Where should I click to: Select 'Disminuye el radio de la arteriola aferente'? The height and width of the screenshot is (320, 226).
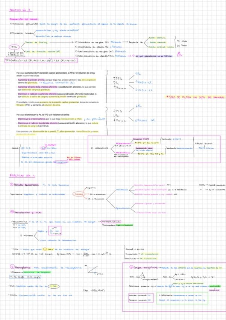tap(38, 123)
